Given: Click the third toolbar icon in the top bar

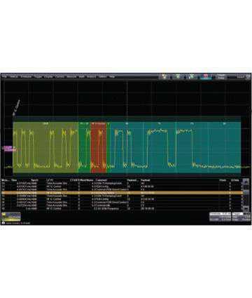Looking at the screenshot, I should (192, 76).
